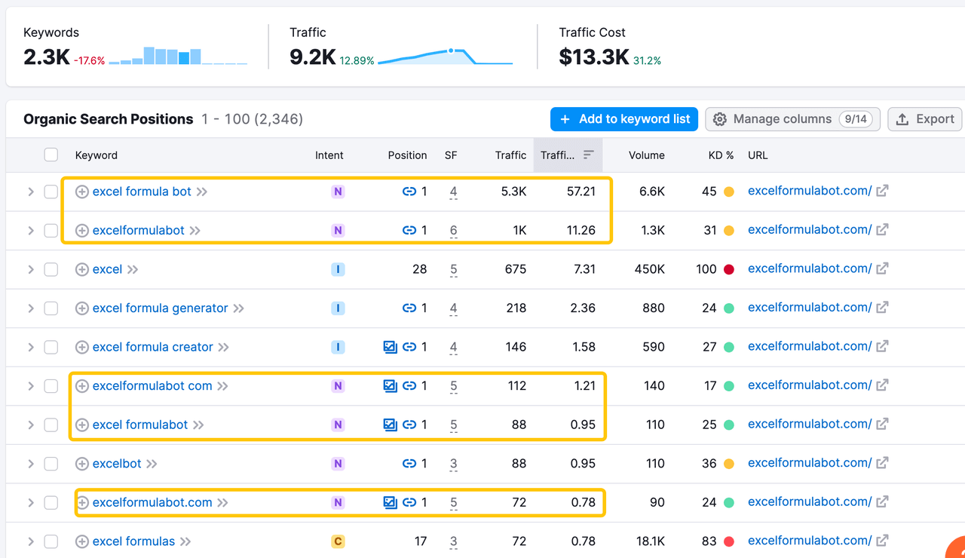This screenshot has height=558, width=965.
Task: Click plus icon beside 'excelformulabot' keyword
Action: click(82, 231)
